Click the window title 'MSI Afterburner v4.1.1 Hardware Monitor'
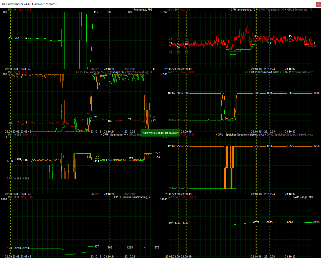Image resolution: width=321 pixels, height=258 pixels. [x=29, y=4]
